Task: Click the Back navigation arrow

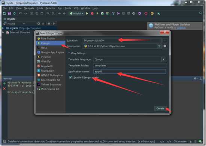Action: 60,13
